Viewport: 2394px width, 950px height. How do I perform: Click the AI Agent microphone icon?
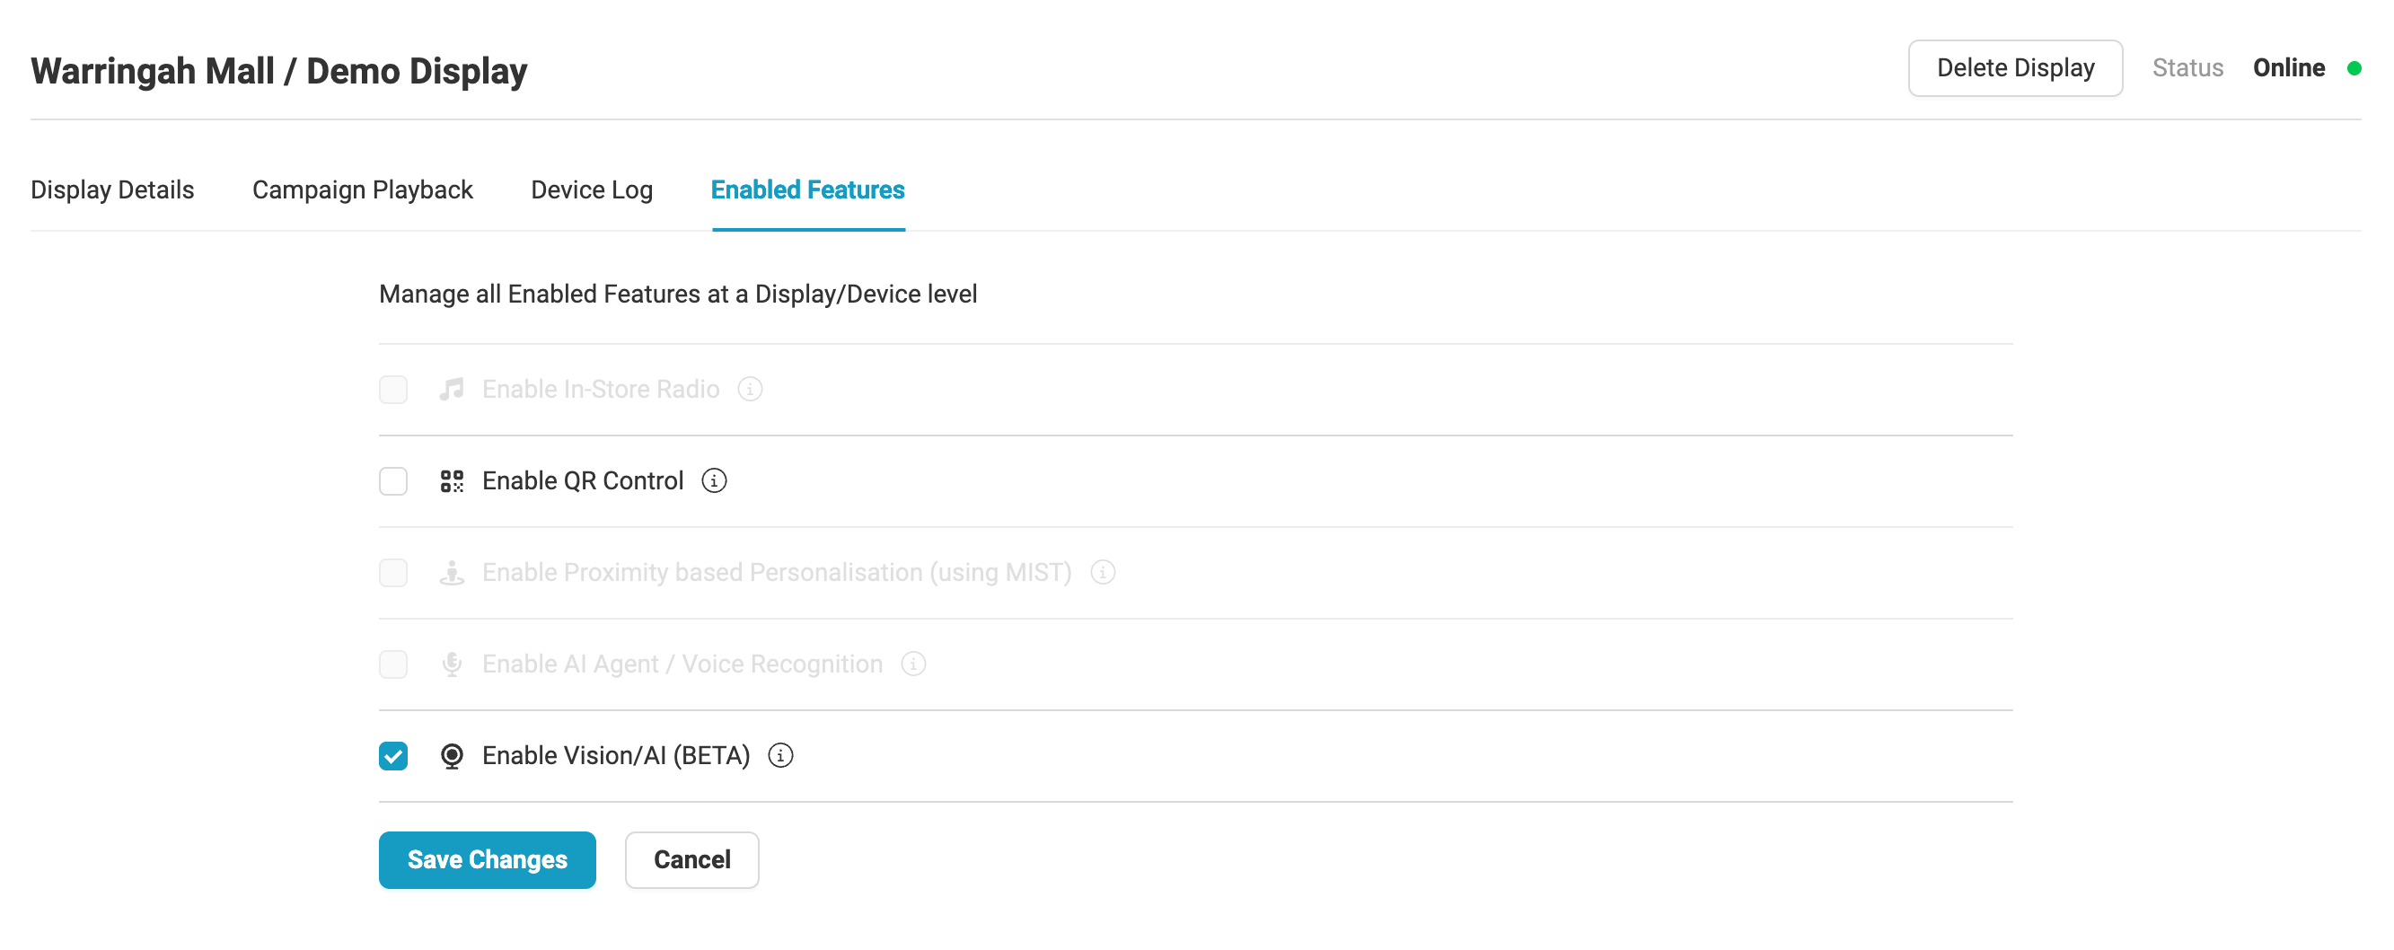(452, 664)
